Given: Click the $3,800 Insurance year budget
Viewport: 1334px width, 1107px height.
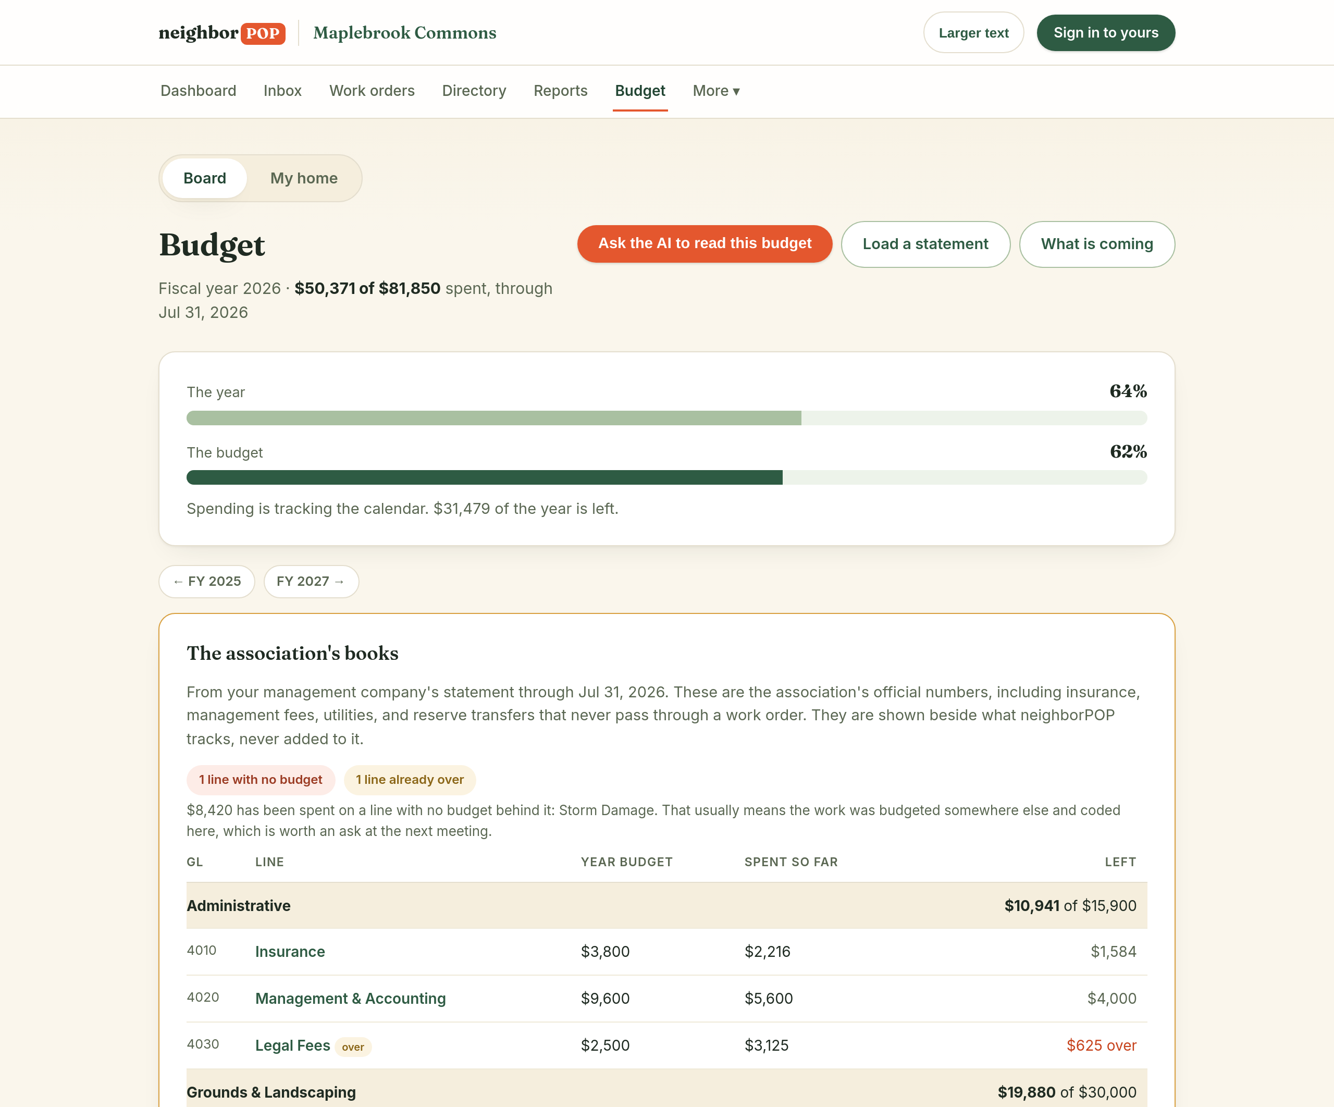Looking at the screenshot, I should [605, 951].
